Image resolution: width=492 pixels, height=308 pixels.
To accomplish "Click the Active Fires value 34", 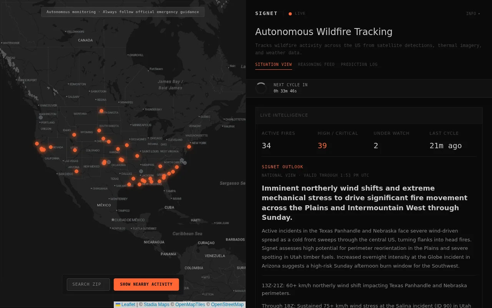I will (x=266, y=146).
